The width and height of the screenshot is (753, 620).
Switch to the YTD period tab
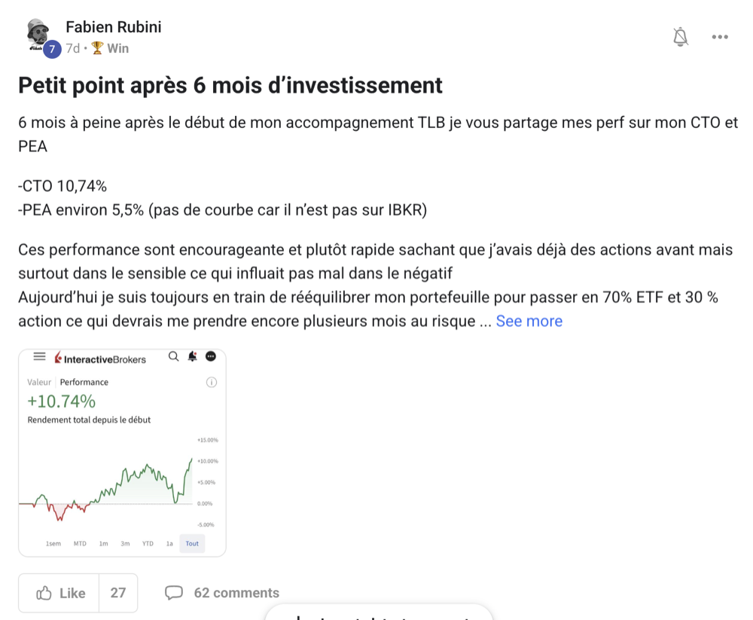coord(147,543)
